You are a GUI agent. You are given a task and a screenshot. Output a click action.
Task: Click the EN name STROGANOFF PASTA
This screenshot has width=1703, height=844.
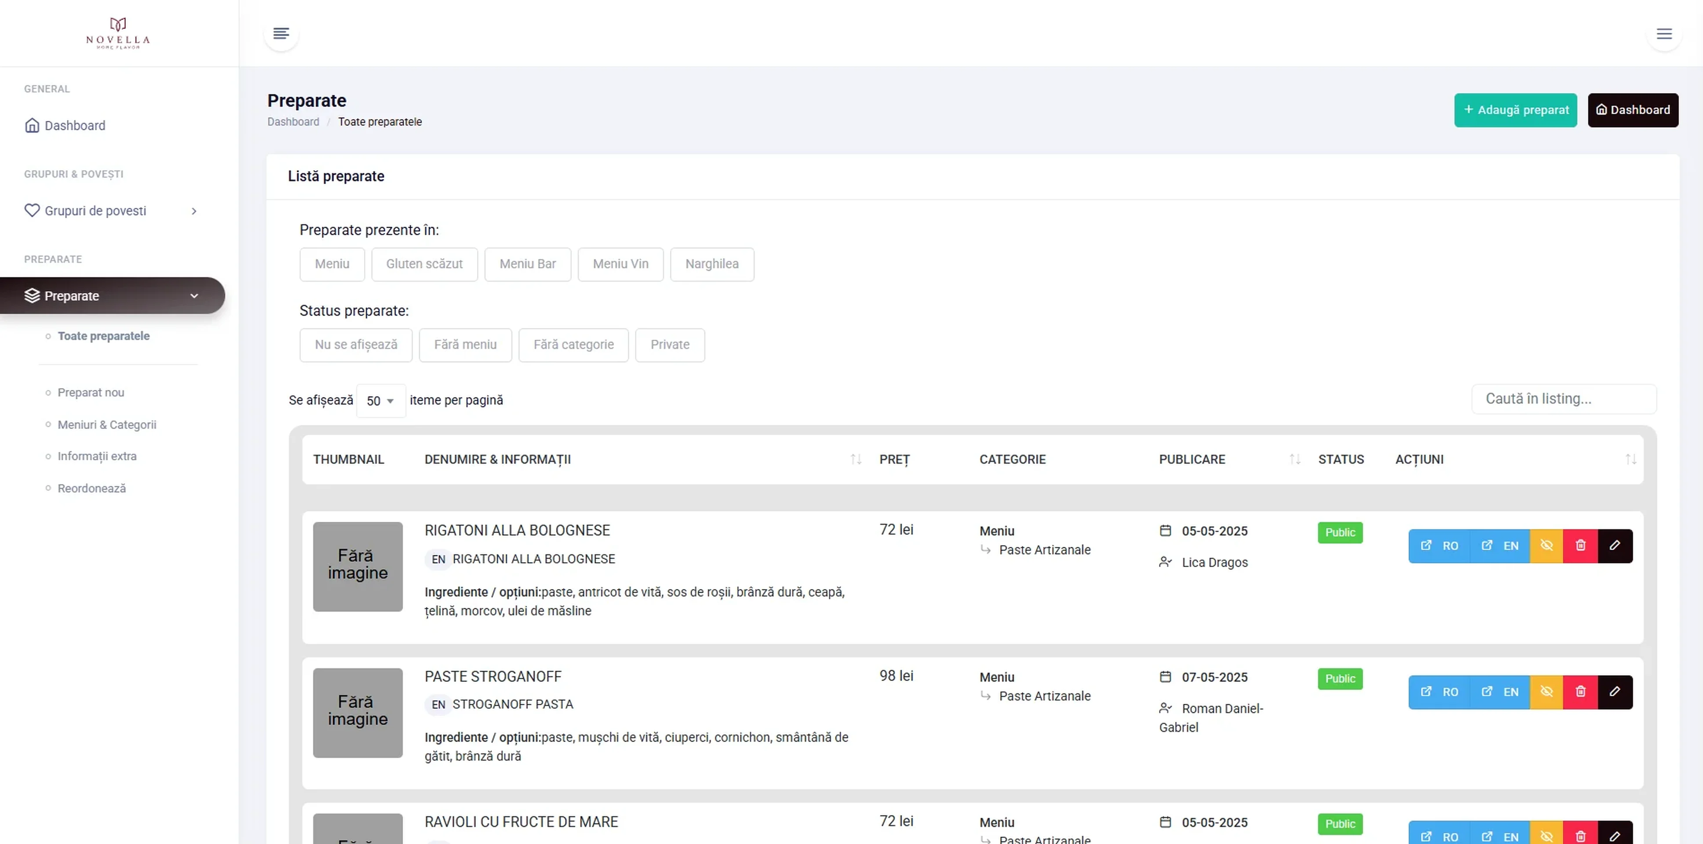[x=512, y=705]
